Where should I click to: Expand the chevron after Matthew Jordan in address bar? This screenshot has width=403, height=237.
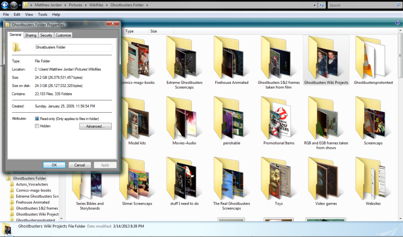(x=65, y=5)
